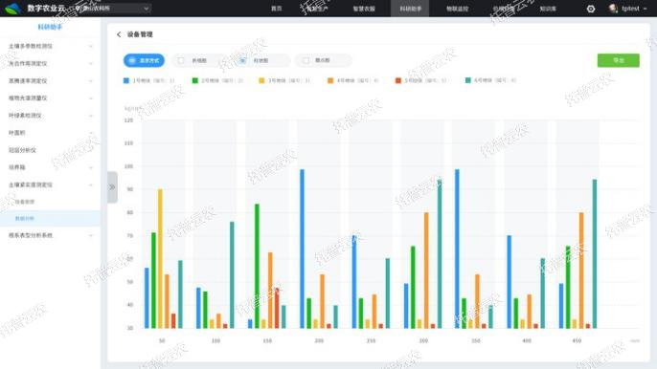Select the 散点图 scatter chart option
Image resolution: width=657 pixels, height=369 pixels.
click(323, 60)
